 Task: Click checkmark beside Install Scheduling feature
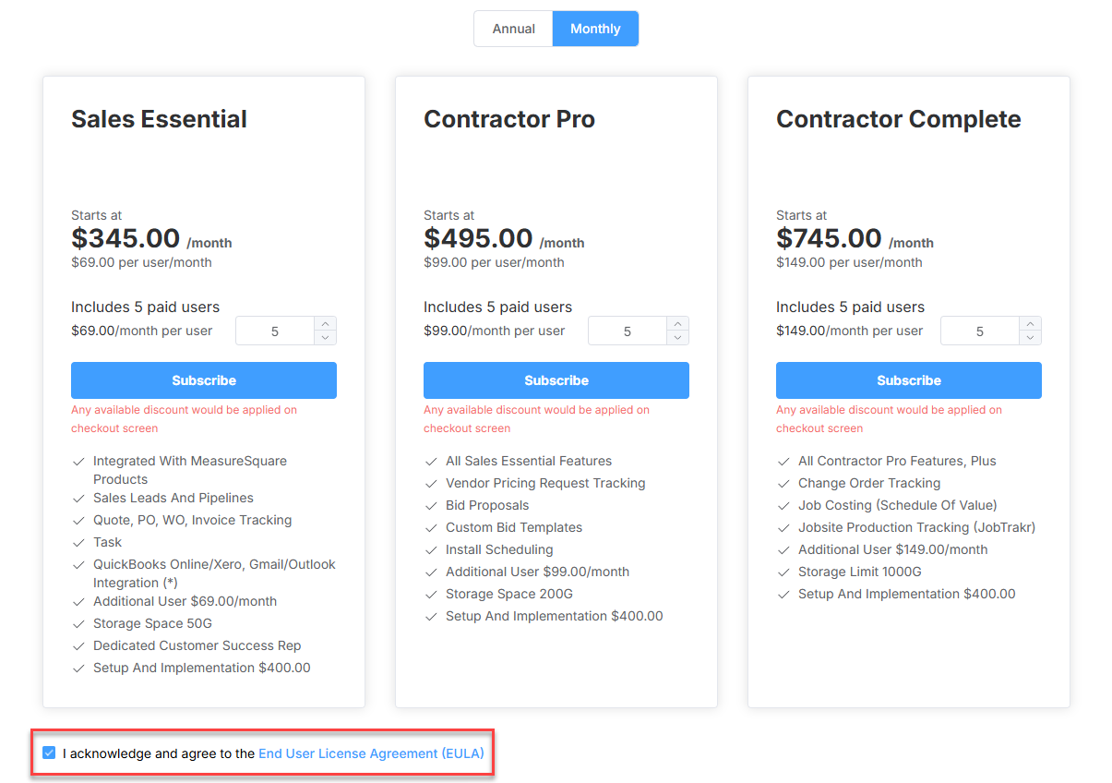tap(430, 550)
